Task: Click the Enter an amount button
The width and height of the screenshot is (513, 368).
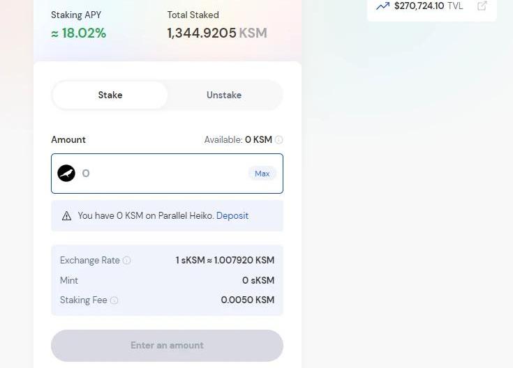Action: (167, 346)
